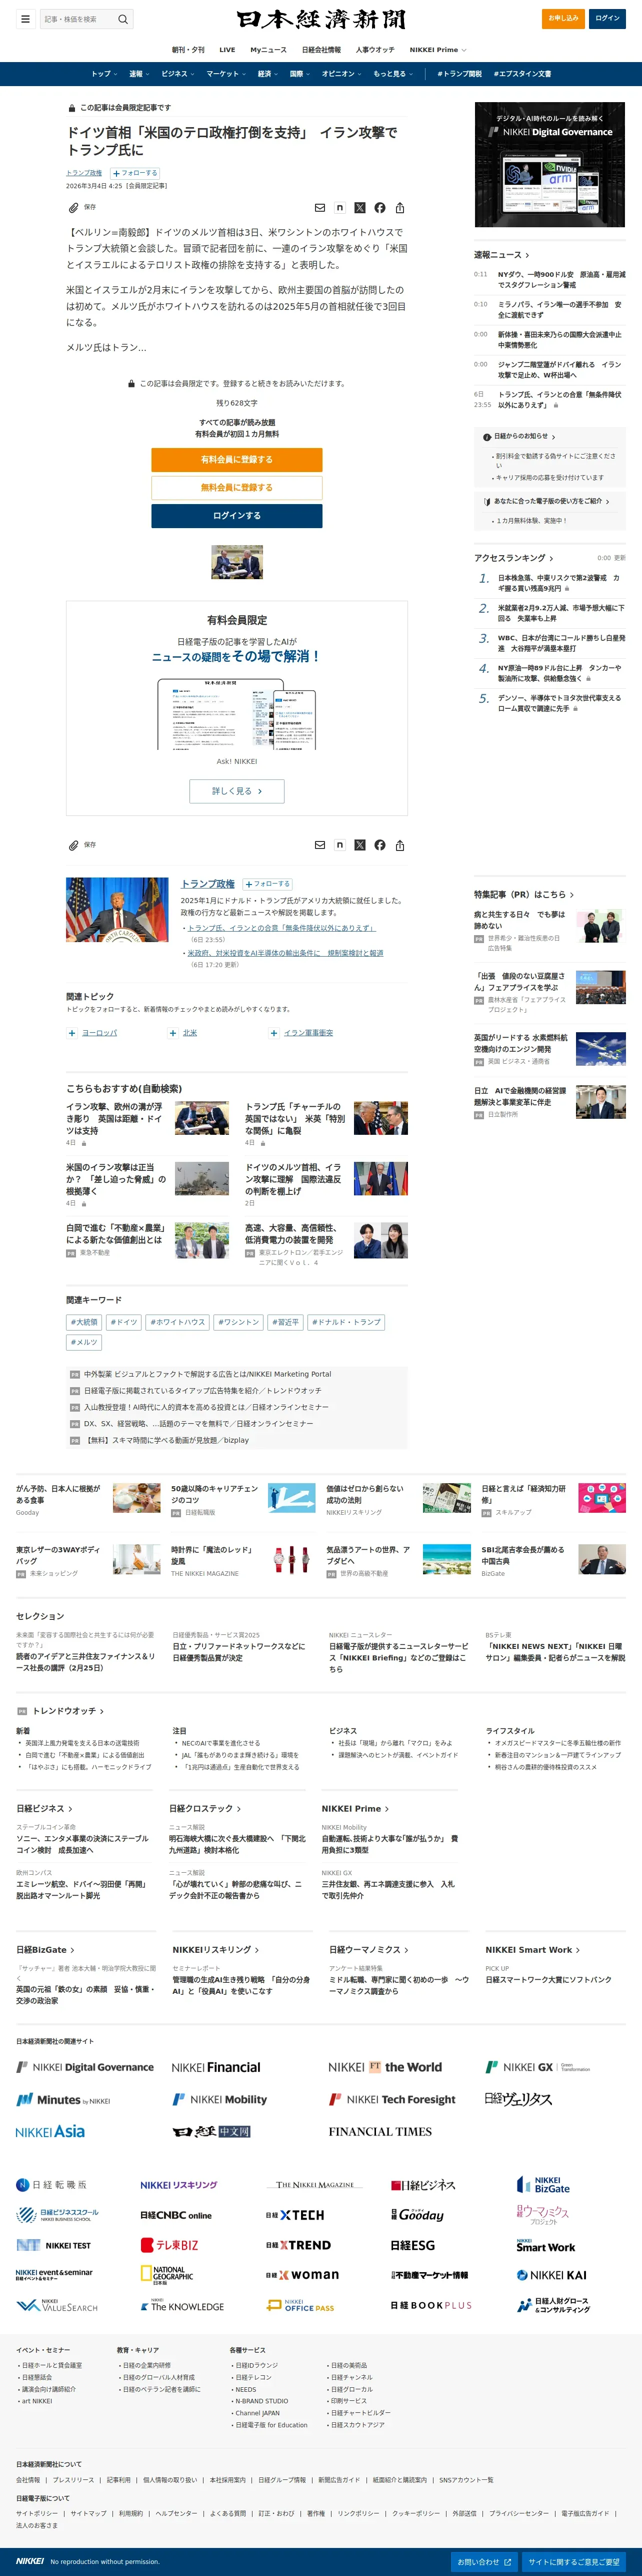The height and width of the screenshot is (2576, 642).
Task: Follow the イラン軍事衝突 topic with its plus button
Action: click(x=273, y=1033)
